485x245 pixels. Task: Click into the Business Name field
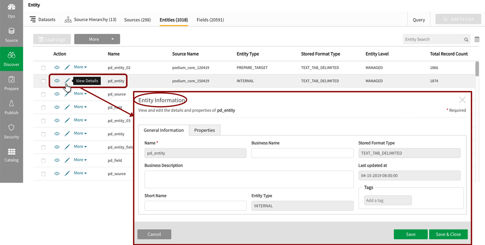pos(302,153)
